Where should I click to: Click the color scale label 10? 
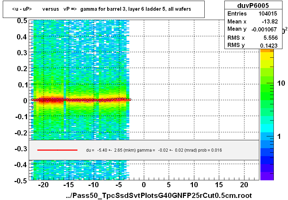click(x=281, y=83)
